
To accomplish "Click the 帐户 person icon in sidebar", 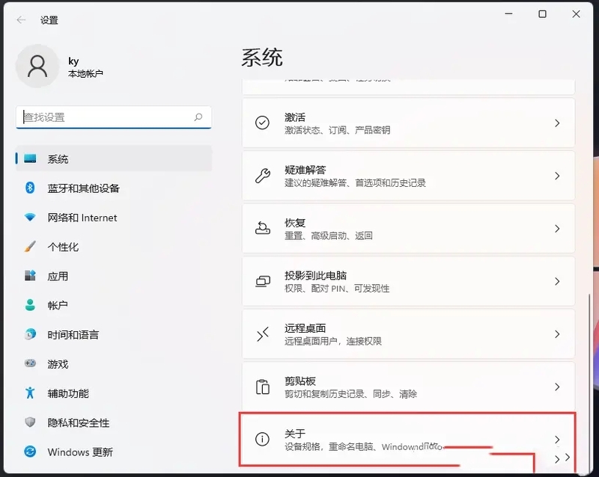I will pos(29,306).
